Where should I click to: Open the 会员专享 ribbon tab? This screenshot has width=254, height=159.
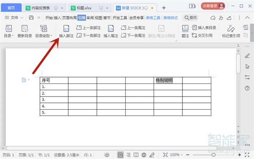click(x=136, y=18)
